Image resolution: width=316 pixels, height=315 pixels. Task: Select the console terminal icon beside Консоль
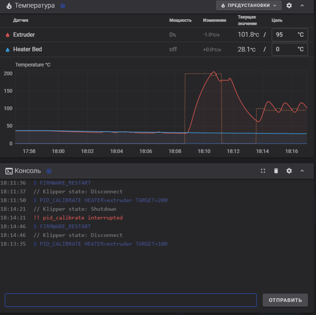pos(9,171)
